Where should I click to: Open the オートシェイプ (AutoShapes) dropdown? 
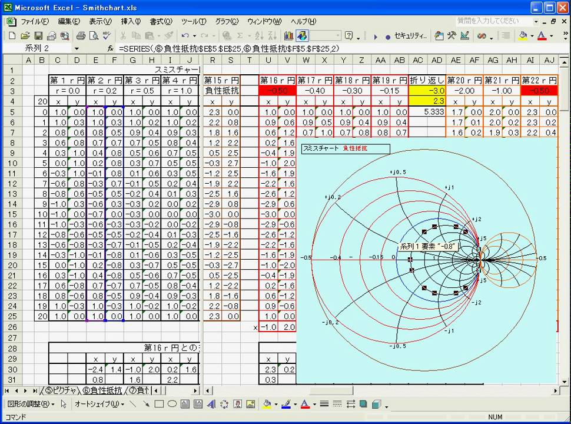point(99,404)
